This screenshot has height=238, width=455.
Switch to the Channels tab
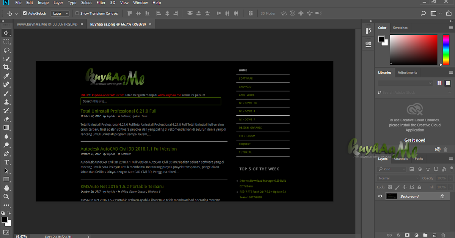(401, 159)
